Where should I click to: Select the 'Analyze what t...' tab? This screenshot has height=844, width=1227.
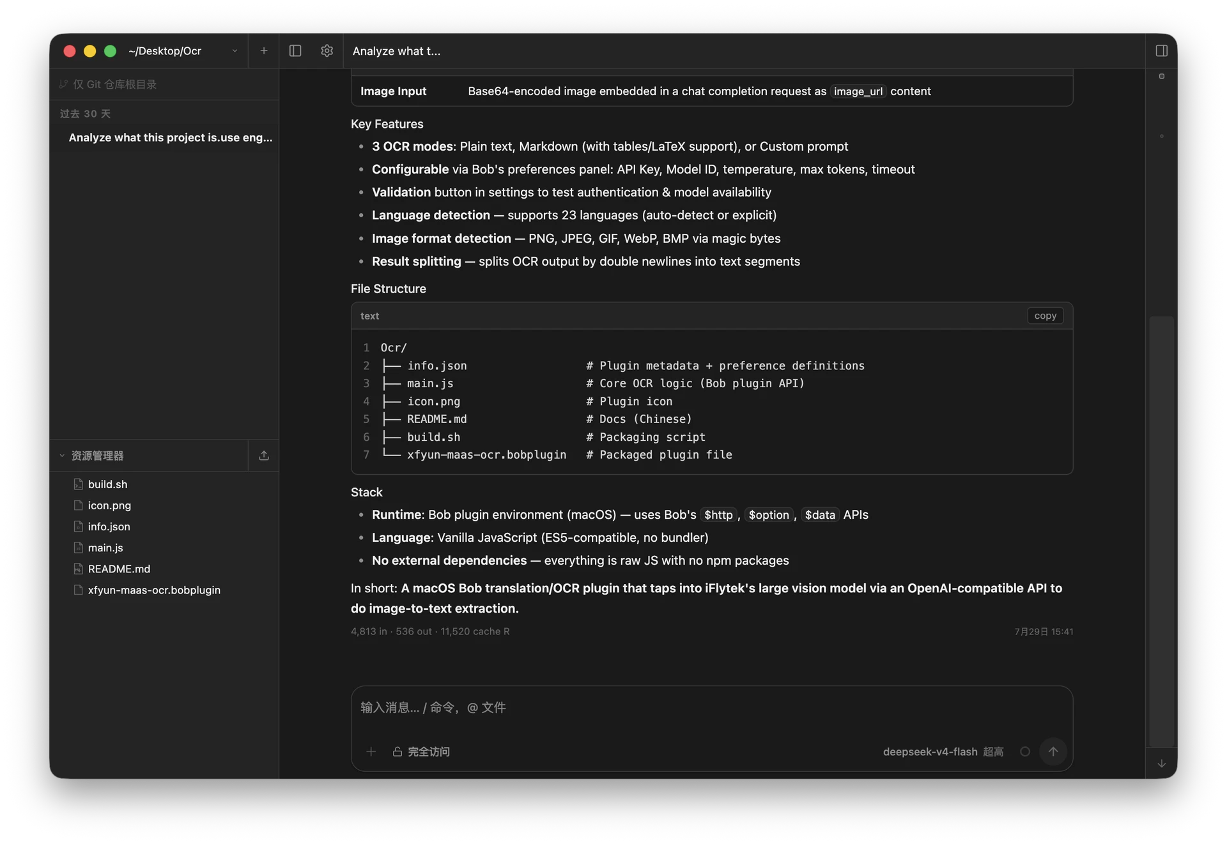[396, 51]
